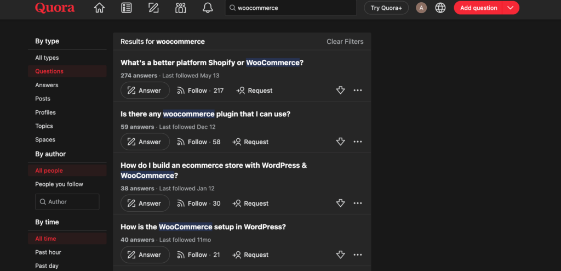
Task: Open the Answer pencil icon in navbar
Action: point(153,8)
